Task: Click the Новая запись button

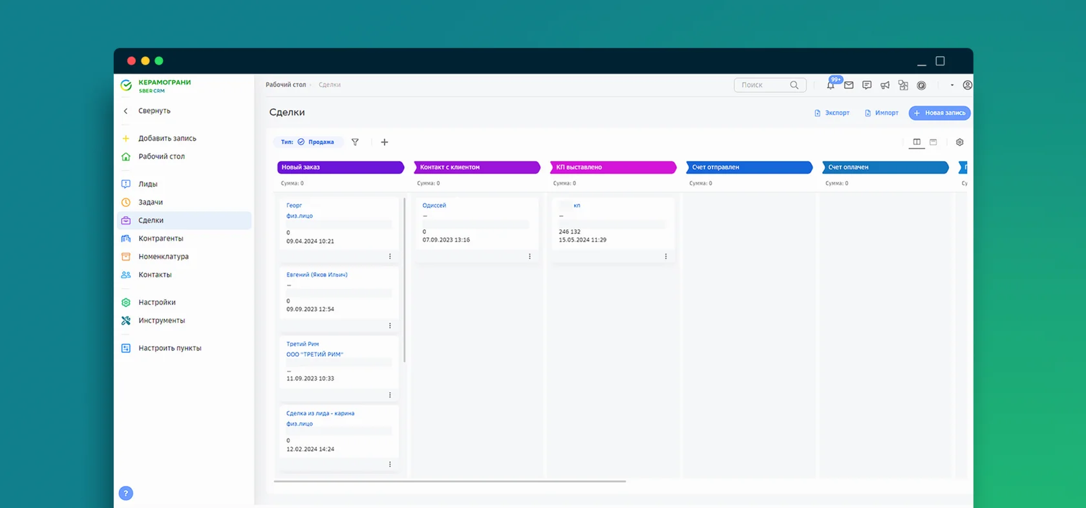Action: (939, 113)
